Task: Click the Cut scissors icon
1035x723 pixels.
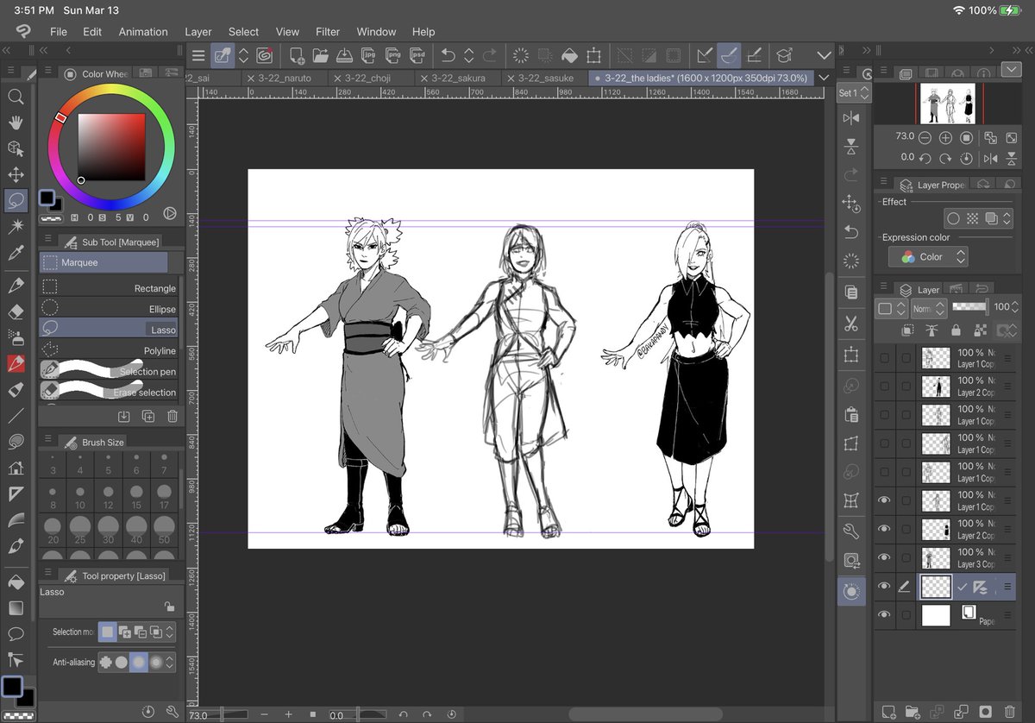Action: coord(851,324)
